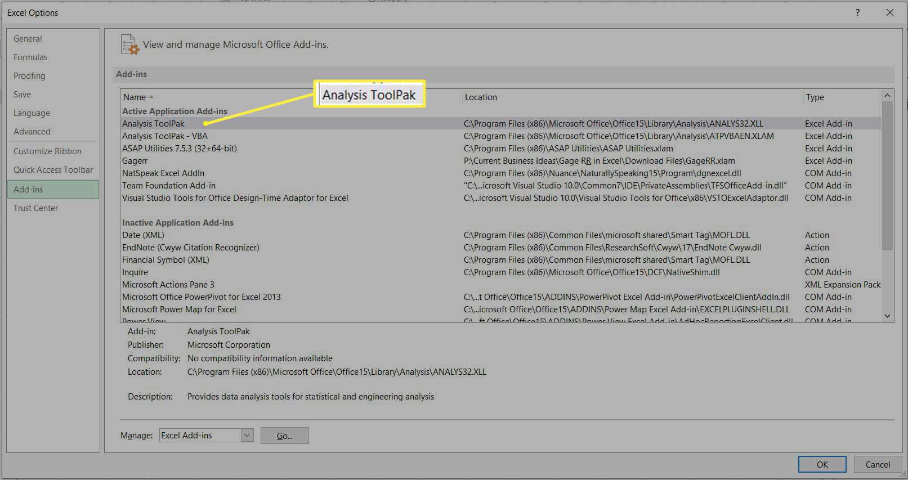Click the add-ins list scroll down arrow
The image size is (908, 480).
point(888,316)
